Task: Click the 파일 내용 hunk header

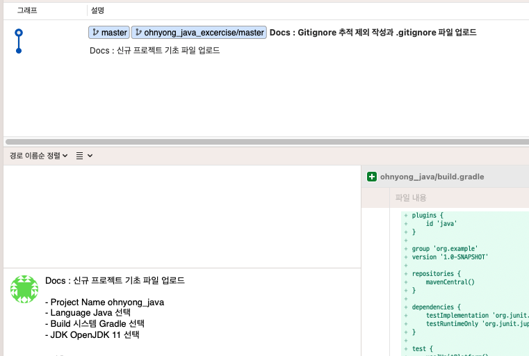Action: point(411,197)
